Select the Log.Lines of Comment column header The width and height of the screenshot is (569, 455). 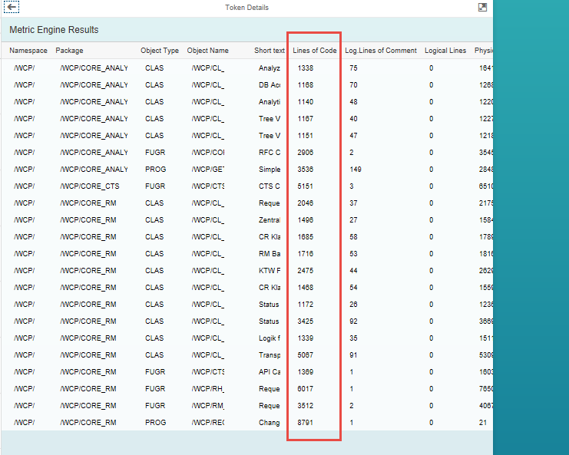[381, 51]
